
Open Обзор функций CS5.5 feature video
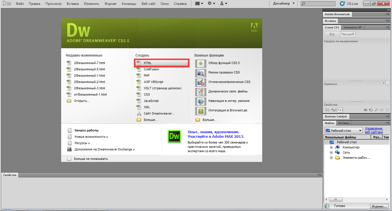(x=218, y=63)
